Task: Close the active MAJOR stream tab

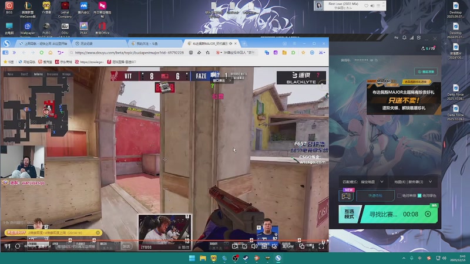Action: (x=236, y=43)
